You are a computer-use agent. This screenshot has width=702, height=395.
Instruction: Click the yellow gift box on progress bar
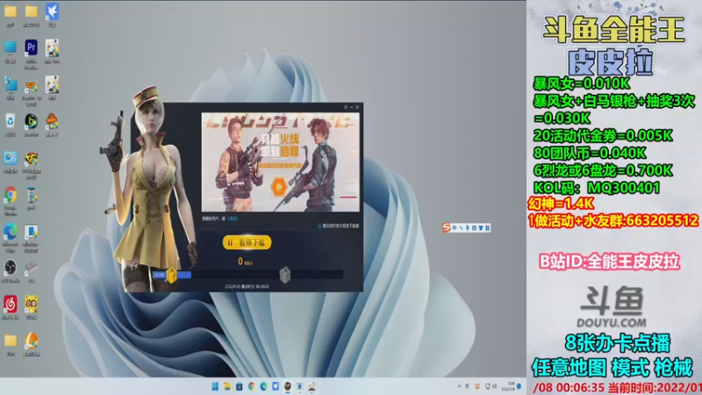[171, 275]
